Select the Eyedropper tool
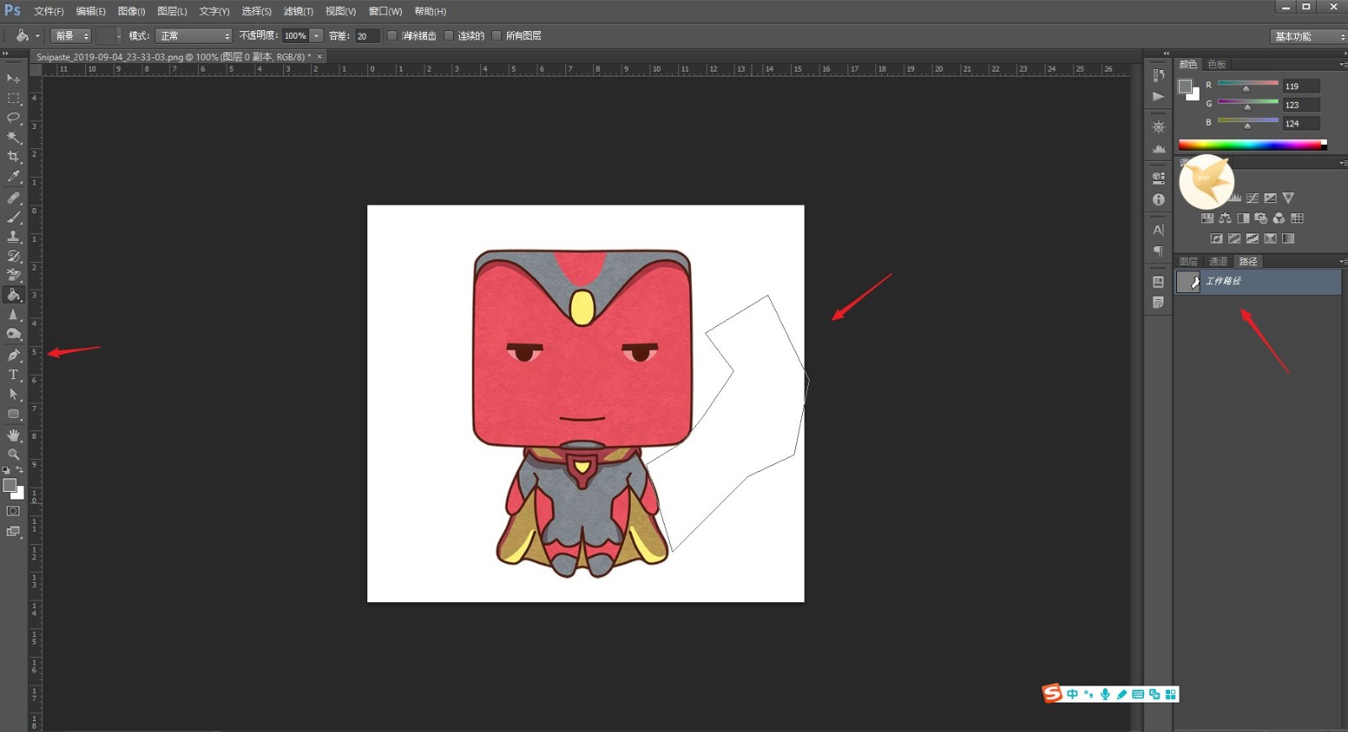The height and width of the screenshot is (732, 1348). (x=13, y=176)
